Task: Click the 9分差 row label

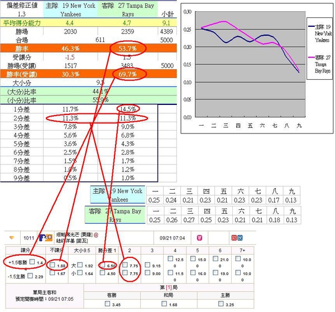Action: coord(22,178)
